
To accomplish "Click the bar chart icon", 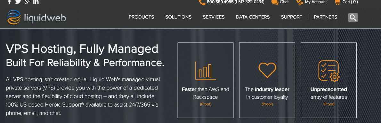I will tap(205, 71).
